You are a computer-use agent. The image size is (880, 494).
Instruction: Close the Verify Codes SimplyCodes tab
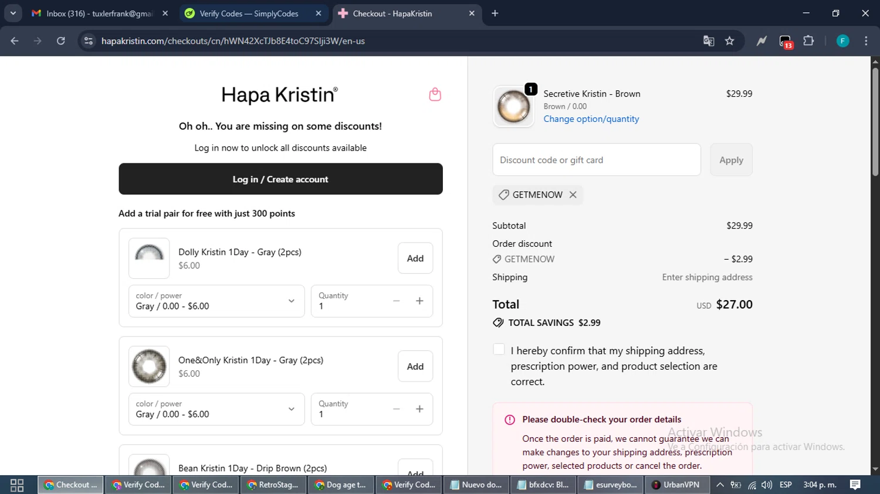point(319,13)
